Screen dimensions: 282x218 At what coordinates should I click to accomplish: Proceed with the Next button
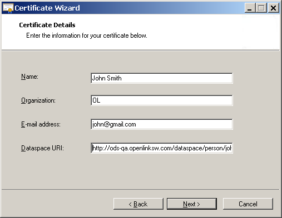[192, 204]
